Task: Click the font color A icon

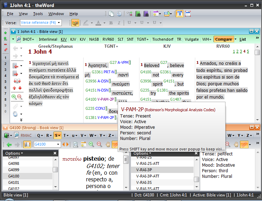Action: point(98,23)
